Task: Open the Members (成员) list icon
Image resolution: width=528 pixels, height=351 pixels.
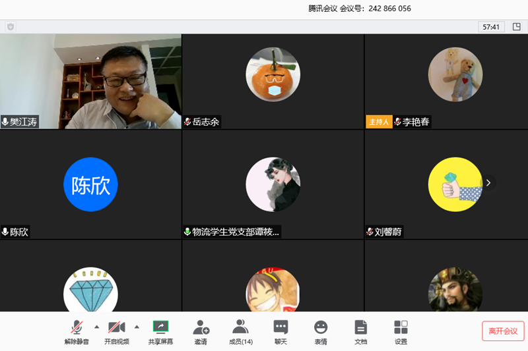Action: [x=240, y=327]
